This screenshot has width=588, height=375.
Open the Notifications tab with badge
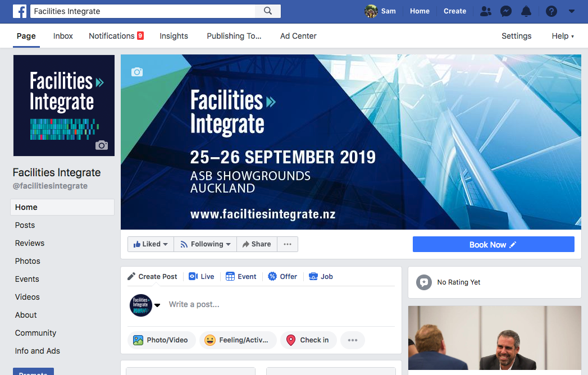[116, 36]
